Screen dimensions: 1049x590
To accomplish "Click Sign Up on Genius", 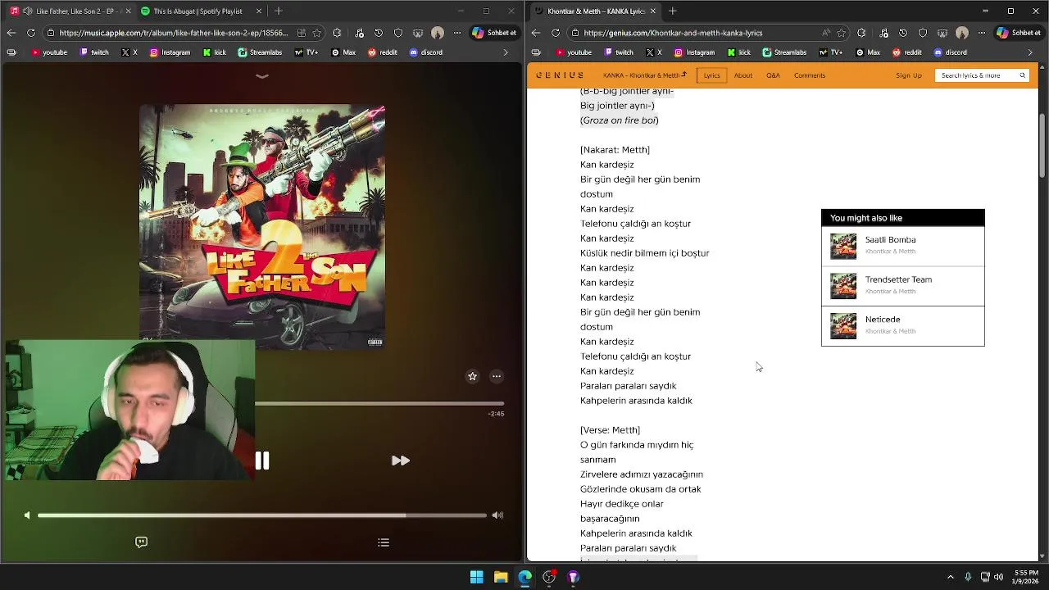I will coord(909,75).
